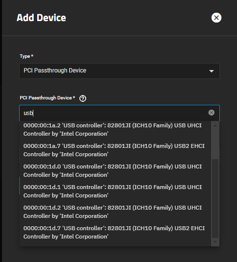237x262 pixels.
Task: Select device 0000:00:1d.7 USB2 EHCI Controller
Action: (115, 232)
